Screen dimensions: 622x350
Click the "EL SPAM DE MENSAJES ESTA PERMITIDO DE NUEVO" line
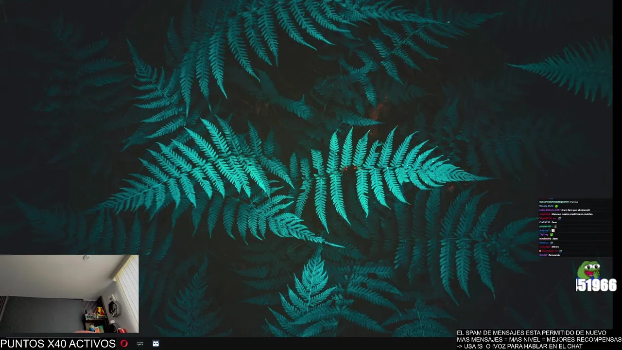[532, 333]
